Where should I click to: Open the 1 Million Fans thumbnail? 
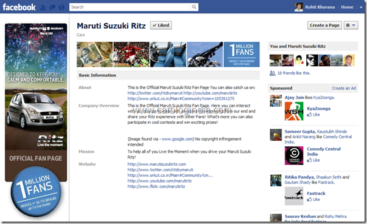(242, 54)
